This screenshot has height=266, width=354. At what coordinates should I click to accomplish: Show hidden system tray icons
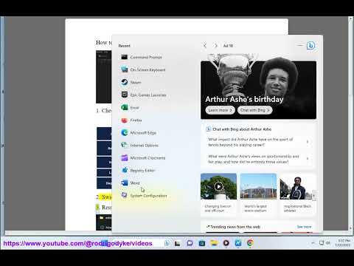(x=313, y=243)
